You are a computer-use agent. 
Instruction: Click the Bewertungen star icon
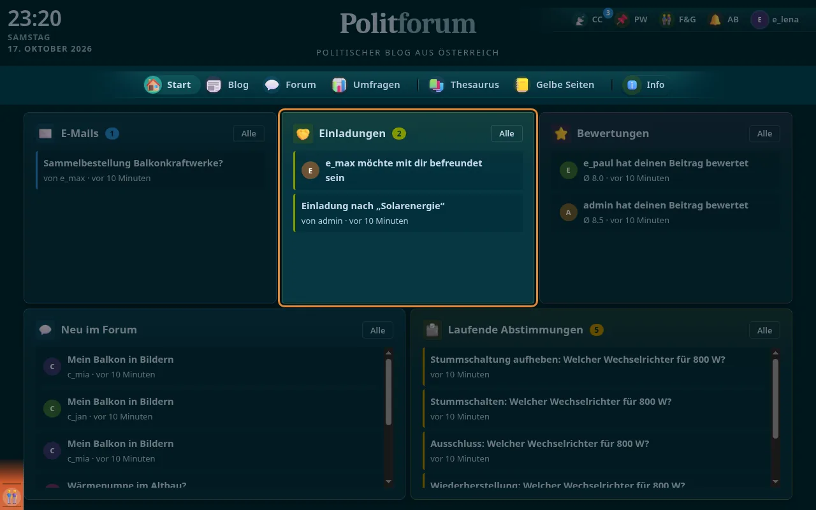[x=561, y=134]
